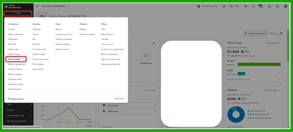Expand Workflow automation in sidebar
Viewport: 293px width, 132px height.
(x=19, y=121)
